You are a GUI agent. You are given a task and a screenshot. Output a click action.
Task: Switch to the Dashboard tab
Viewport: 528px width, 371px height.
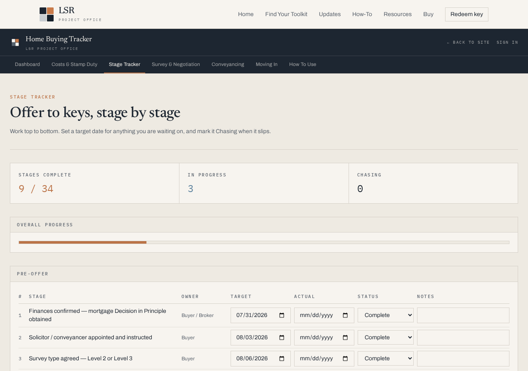27,65
